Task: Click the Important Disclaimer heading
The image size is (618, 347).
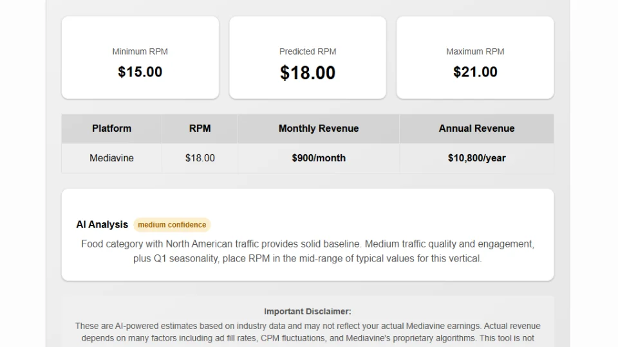Action: pos(308,312)
